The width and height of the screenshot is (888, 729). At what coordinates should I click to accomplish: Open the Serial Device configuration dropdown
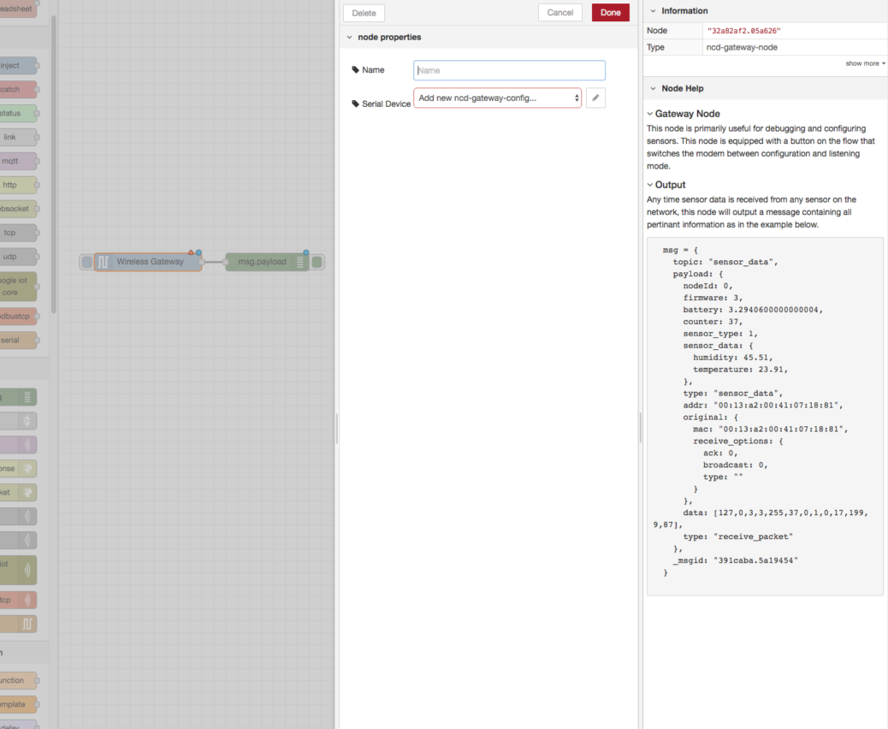tap(497, 98)
